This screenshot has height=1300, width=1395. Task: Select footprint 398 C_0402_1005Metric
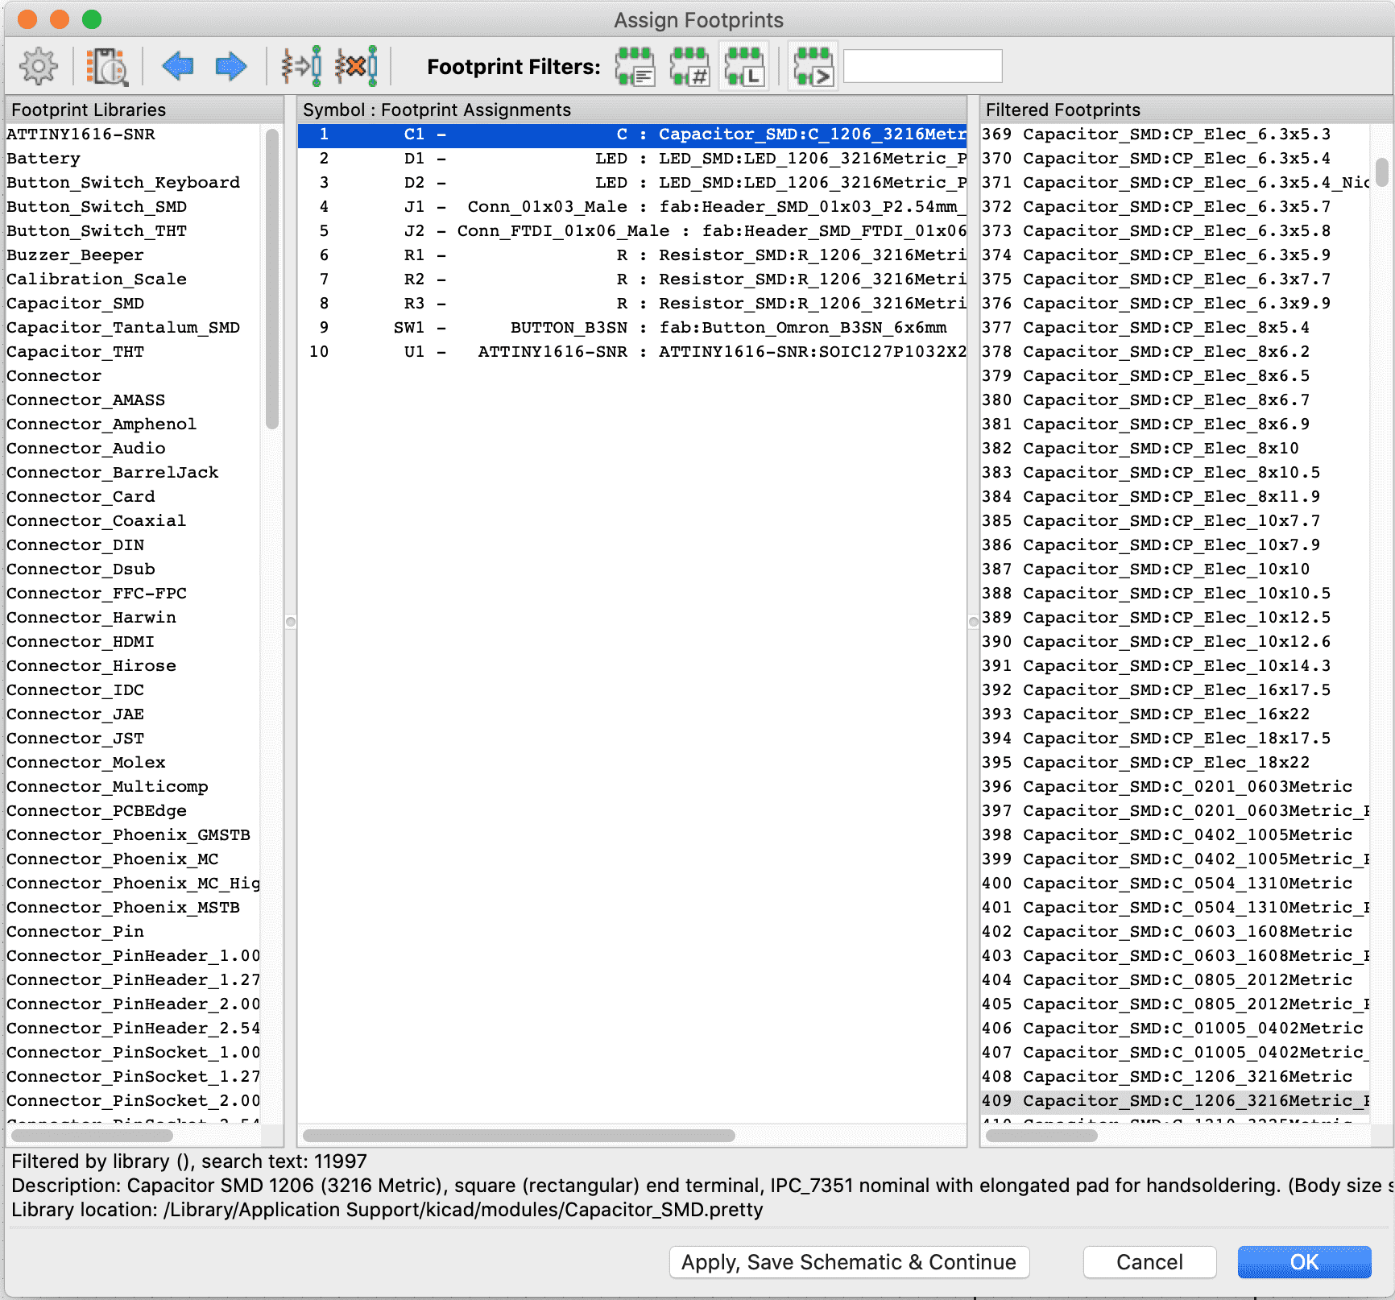pos(1175,834)
